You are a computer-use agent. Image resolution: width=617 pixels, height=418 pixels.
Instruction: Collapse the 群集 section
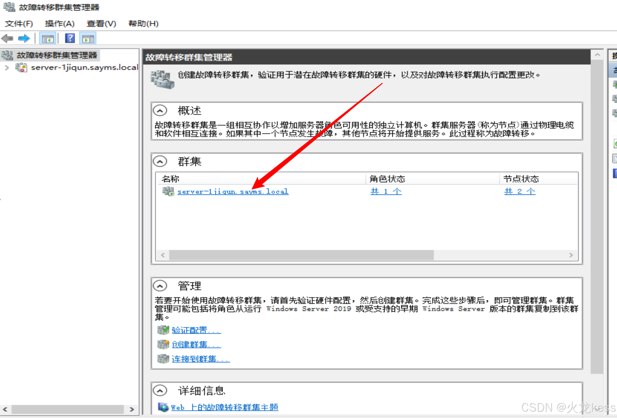(x=160, y=161)
